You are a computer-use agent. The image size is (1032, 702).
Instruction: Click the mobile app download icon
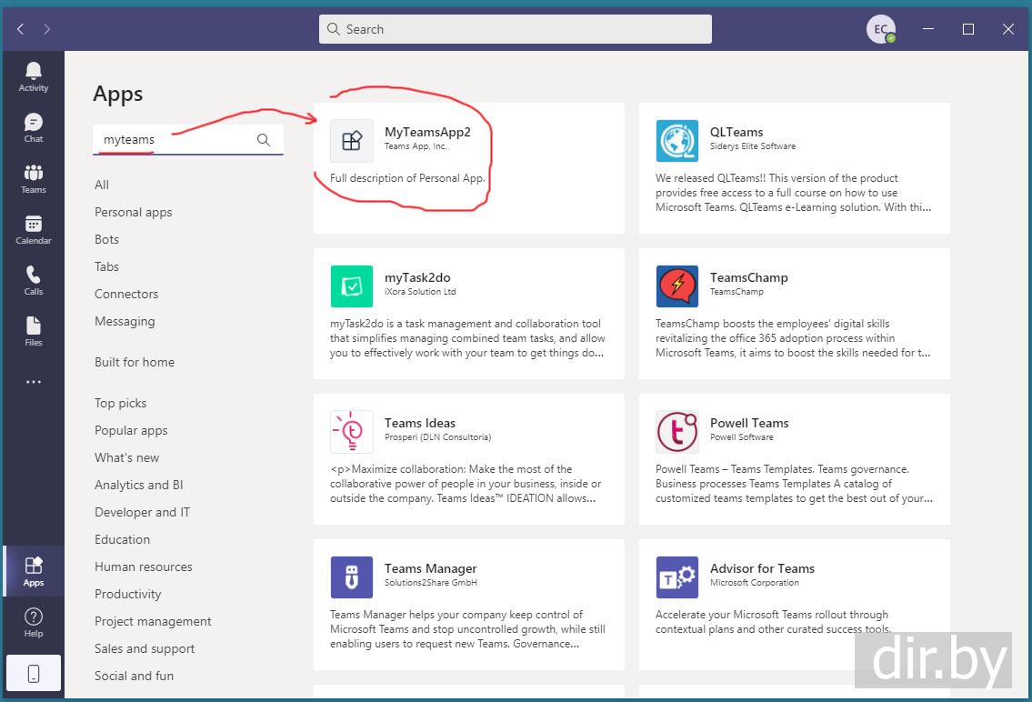point(34,674)
